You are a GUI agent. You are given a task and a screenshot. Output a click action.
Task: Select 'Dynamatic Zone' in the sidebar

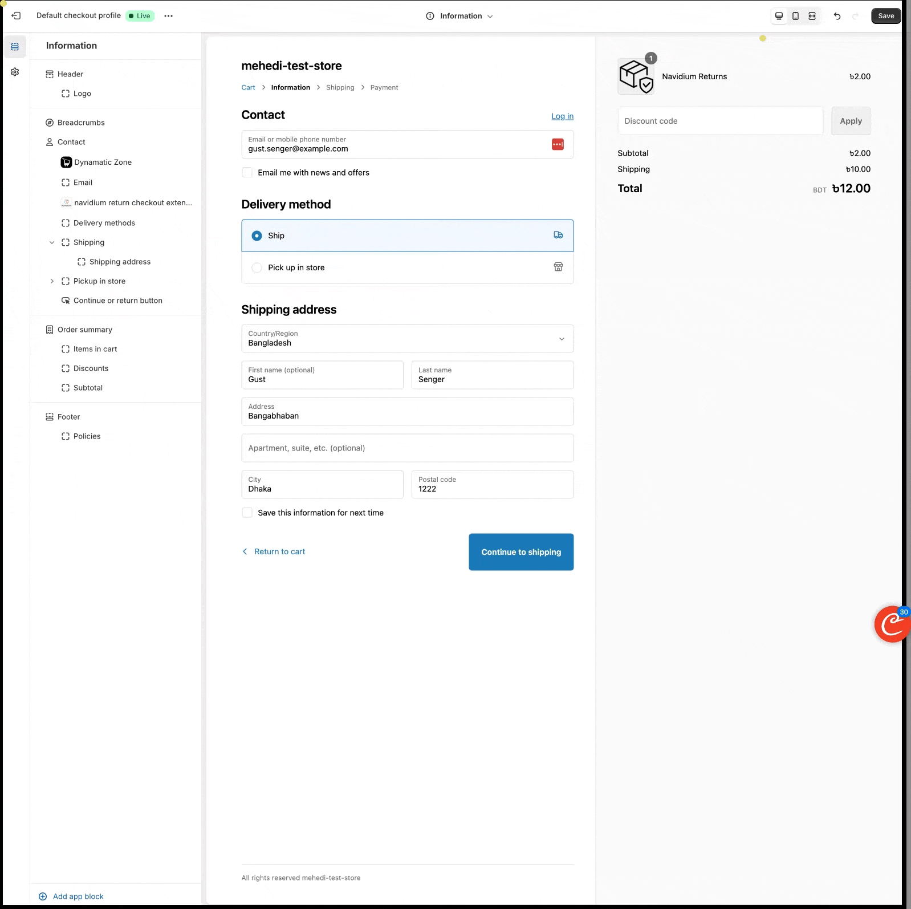tap(103, 163)
